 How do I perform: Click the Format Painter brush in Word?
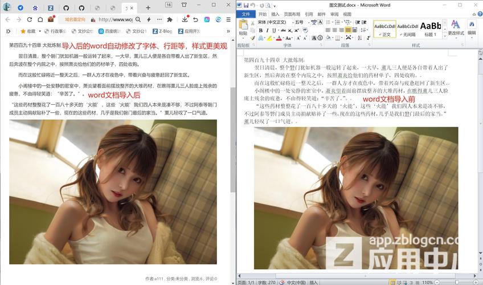pyautogui.click(x=252, y=38)
